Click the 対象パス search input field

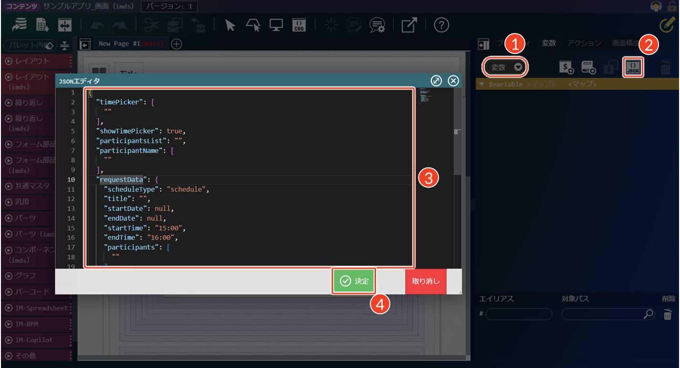point(602,314)
